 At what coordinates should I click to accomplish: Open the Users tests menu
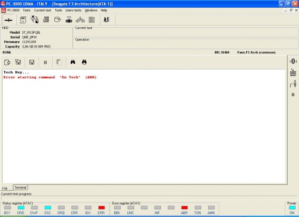(x=73, y=10)
